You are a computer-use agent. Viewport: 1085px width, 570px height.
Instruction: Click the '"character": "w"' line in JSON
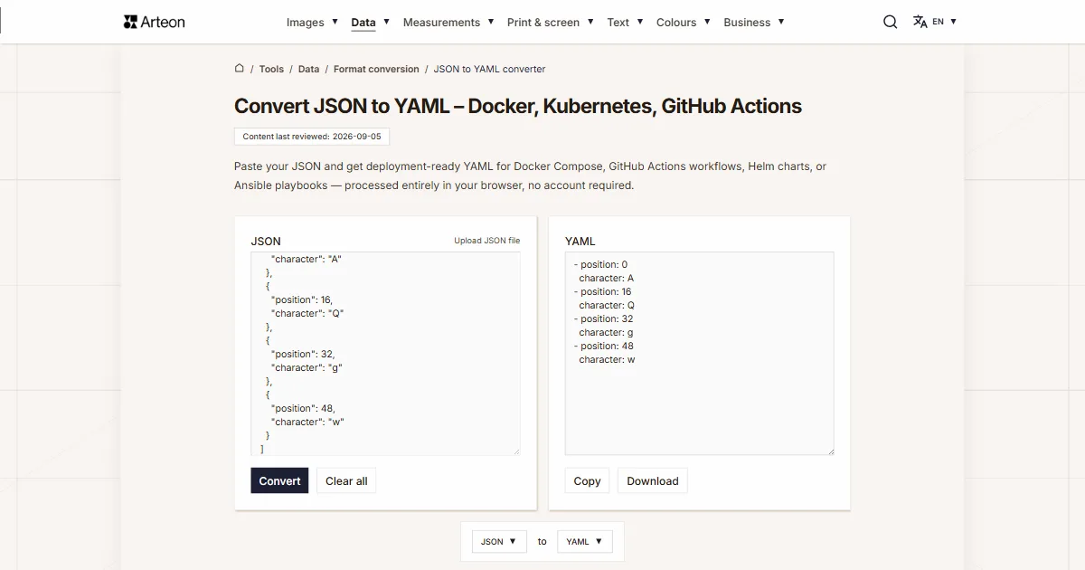(x=307, y=422)
